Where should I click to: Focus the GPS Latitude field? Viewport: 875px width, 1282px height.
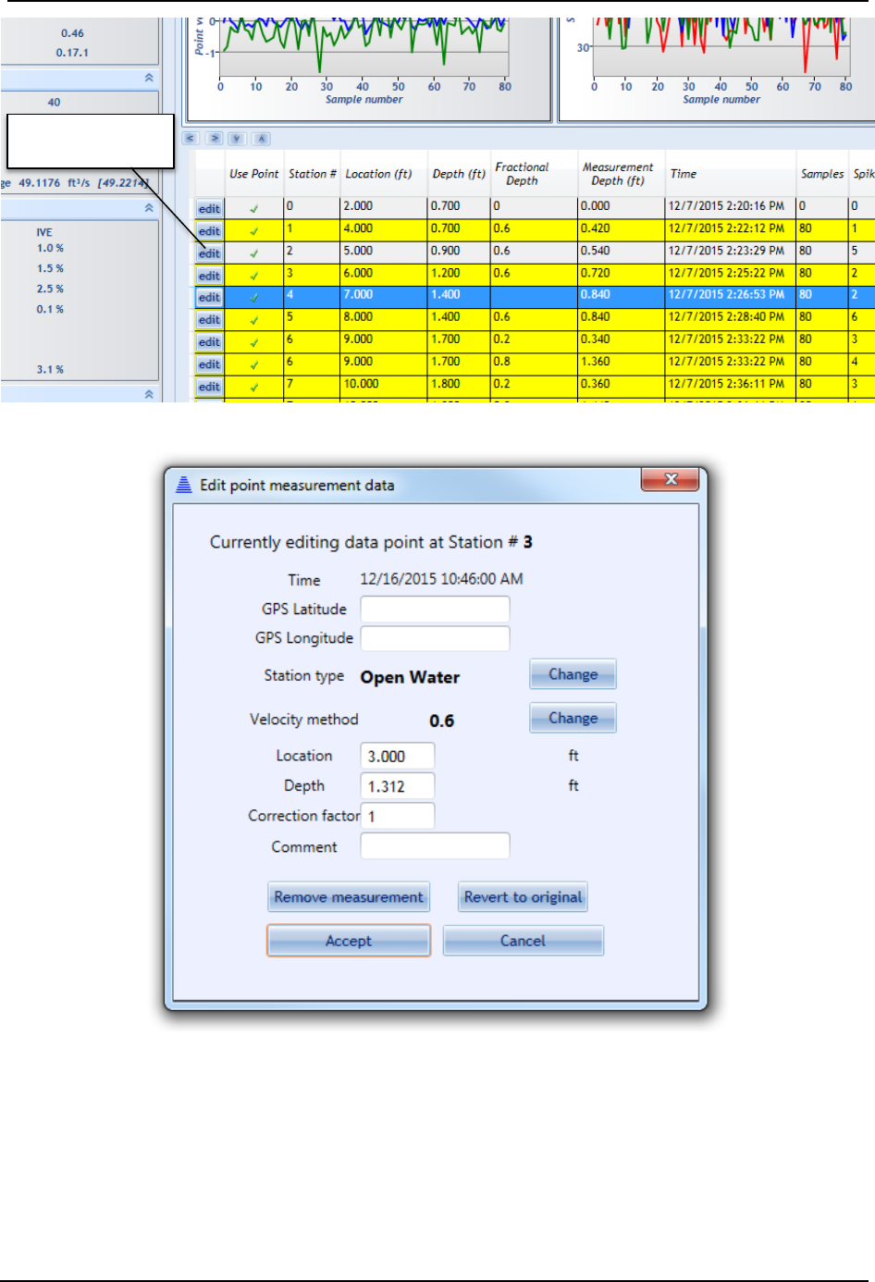435,610
